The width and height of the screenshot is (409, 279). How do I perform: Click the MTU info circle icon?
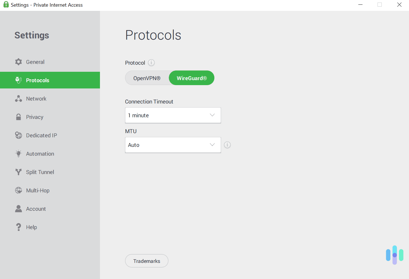[227, 145]
